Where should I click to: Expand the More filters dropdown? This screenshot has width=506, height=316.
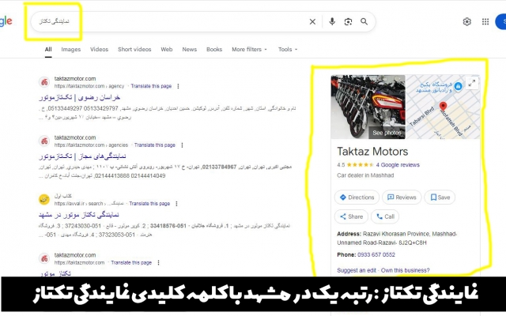click(250, 50)
